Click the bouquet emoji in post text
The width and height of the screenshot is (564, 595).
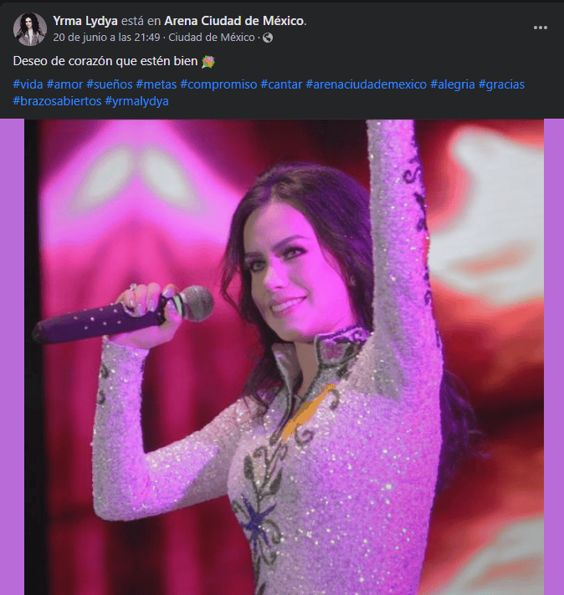coord(208,63)
